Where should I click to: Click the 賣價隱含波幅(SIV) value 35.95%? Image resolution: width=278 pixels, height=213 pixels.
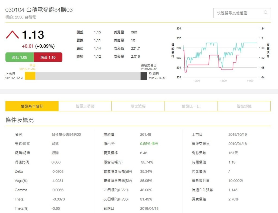[x=146, y=181]
